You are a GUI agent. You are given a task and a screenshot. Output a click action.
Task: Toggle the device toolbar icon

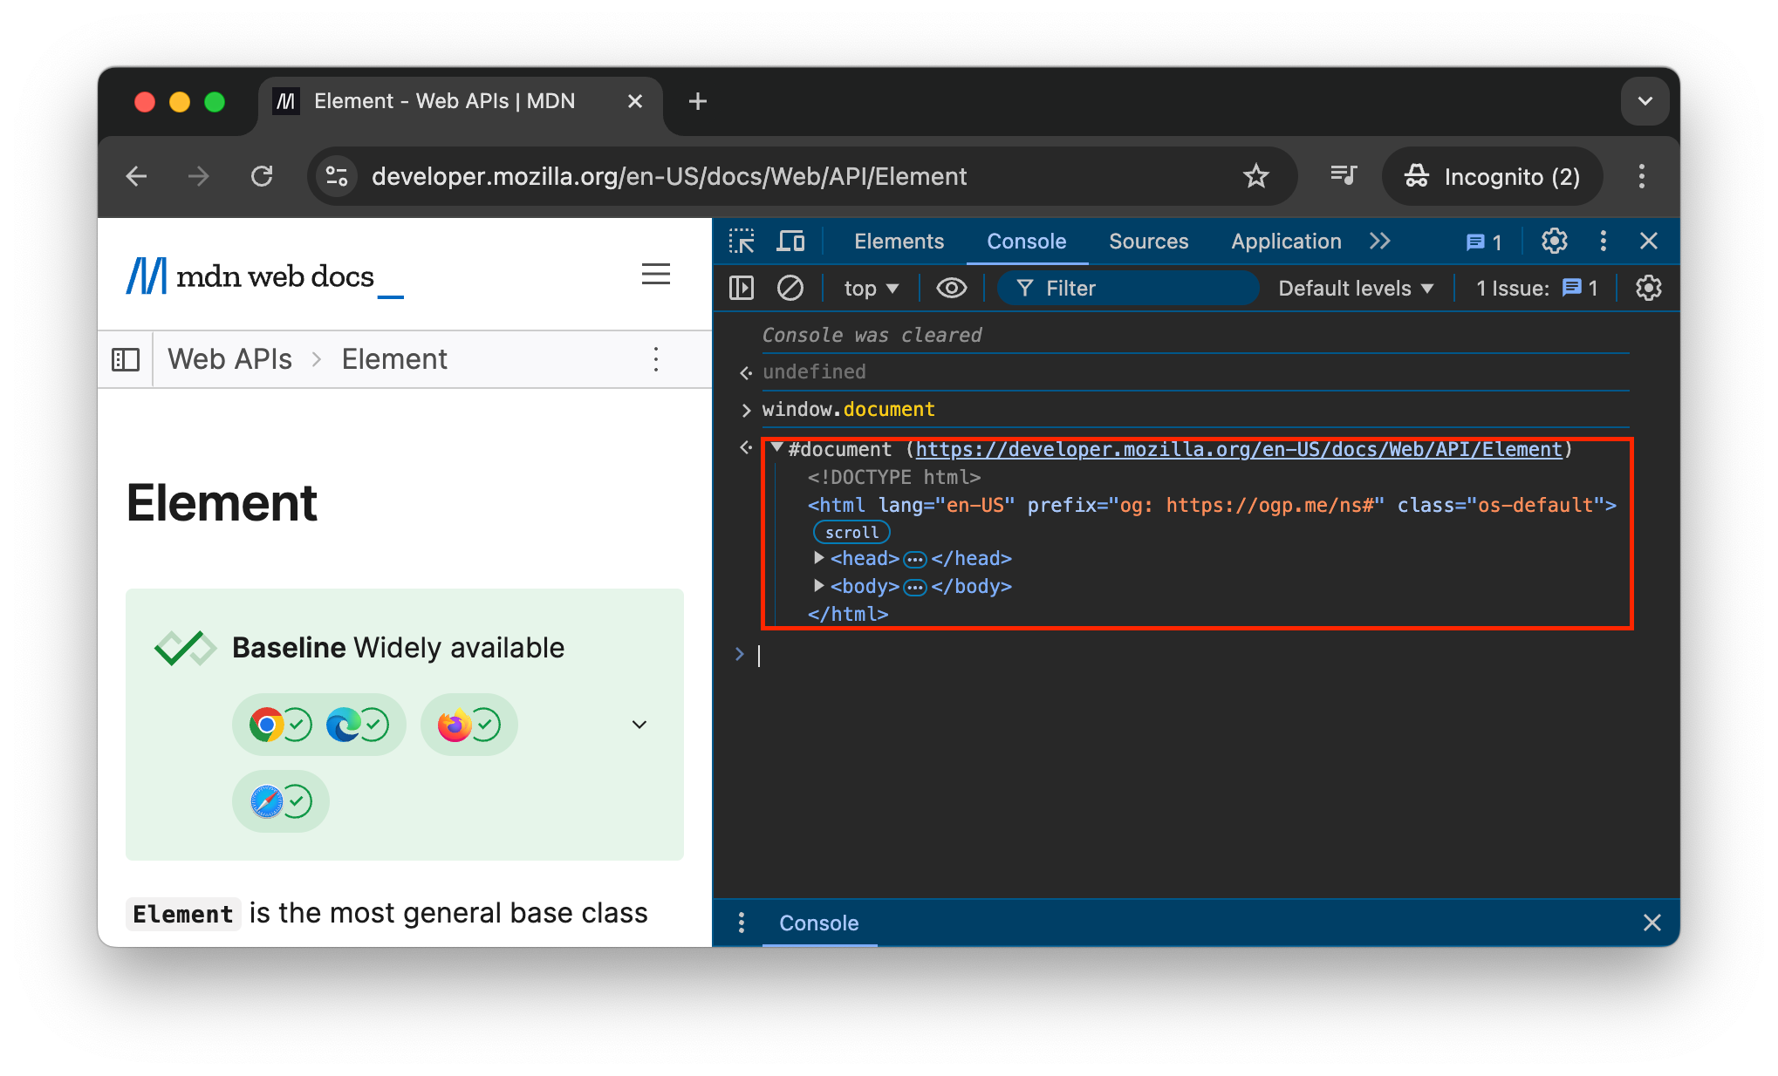(791, 242)
